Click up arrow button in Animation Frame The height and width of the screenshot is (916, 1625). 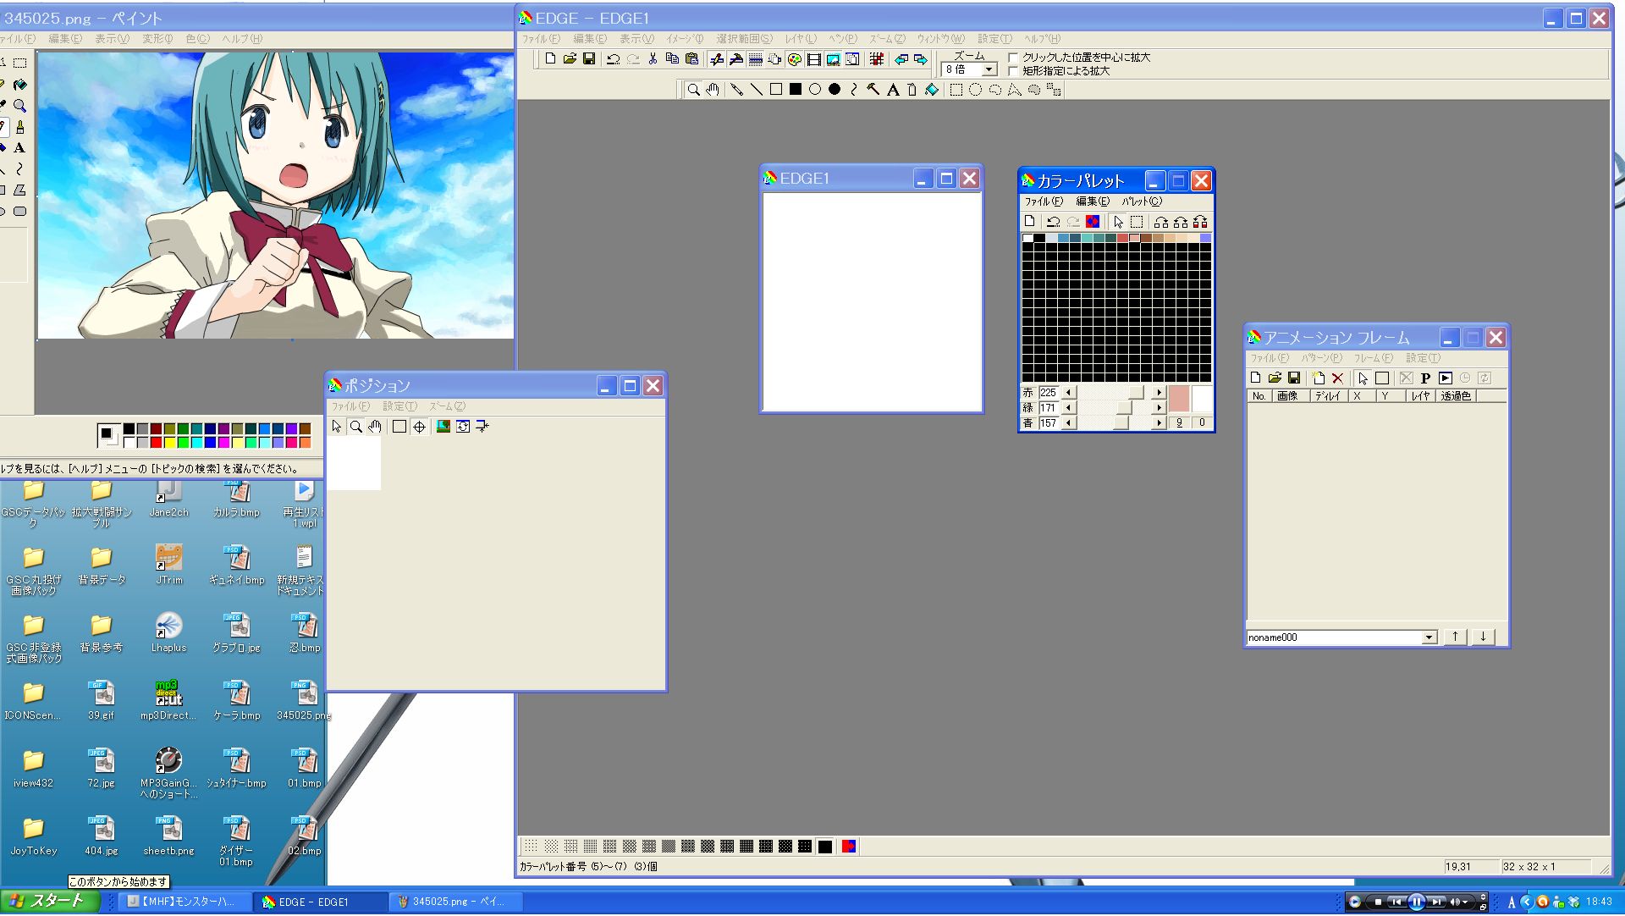click(1455, 637)
